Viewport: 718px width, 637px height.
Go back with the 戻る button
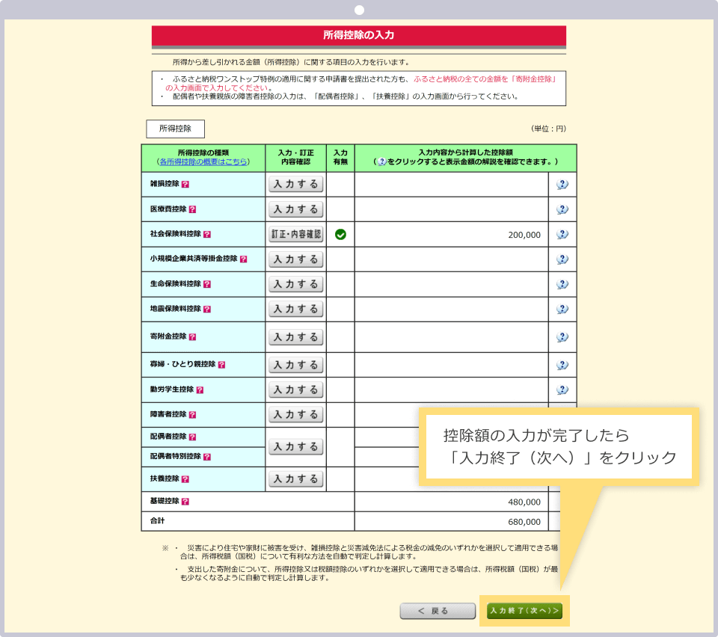(x=438, y=611)
